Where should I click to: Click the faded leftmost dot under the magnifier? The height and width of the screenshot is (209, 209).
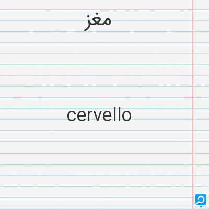(x=197, y=207)
